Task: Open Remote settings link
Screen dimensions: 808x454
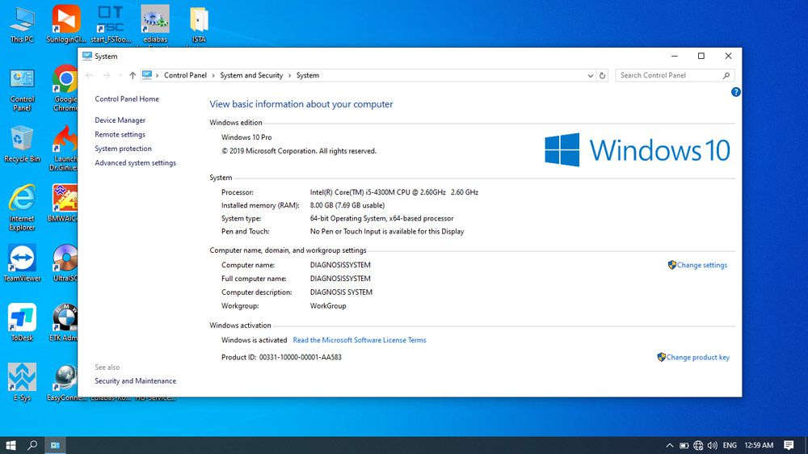Action: (x=120, y=134)
